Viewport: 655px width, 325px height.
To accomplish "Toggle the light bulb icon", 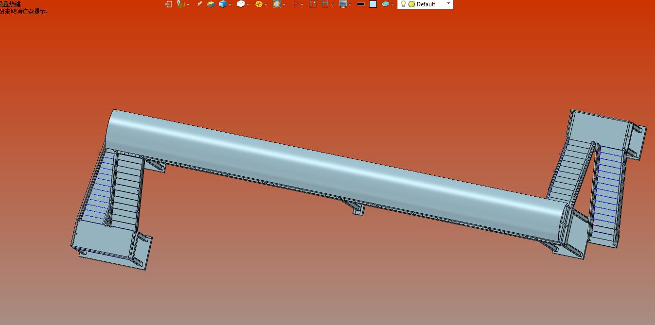I will click(403, 4).
